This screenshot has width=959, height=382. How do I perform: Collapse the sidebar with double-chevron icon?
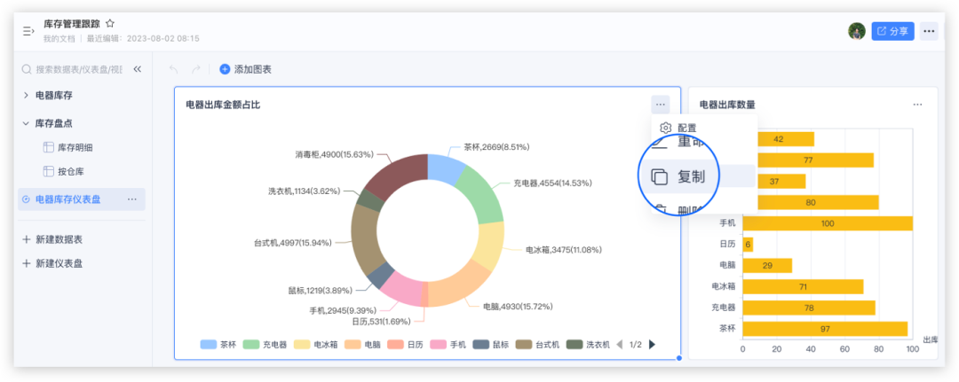click(137, 69)
